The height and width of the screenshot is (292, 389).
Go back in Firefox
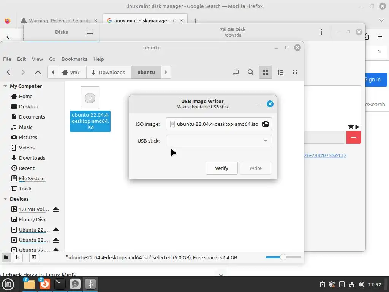click(x=9, y=37)
